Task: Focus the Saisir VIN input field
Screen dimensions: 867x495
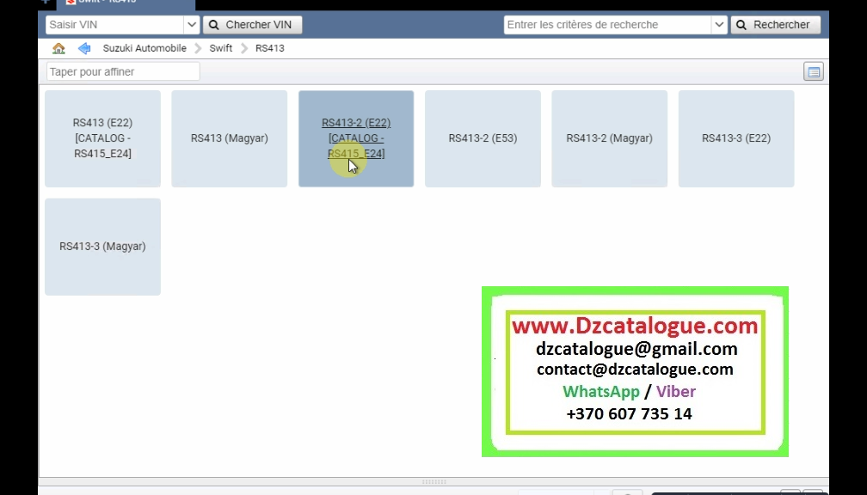Action: [115, 25]
